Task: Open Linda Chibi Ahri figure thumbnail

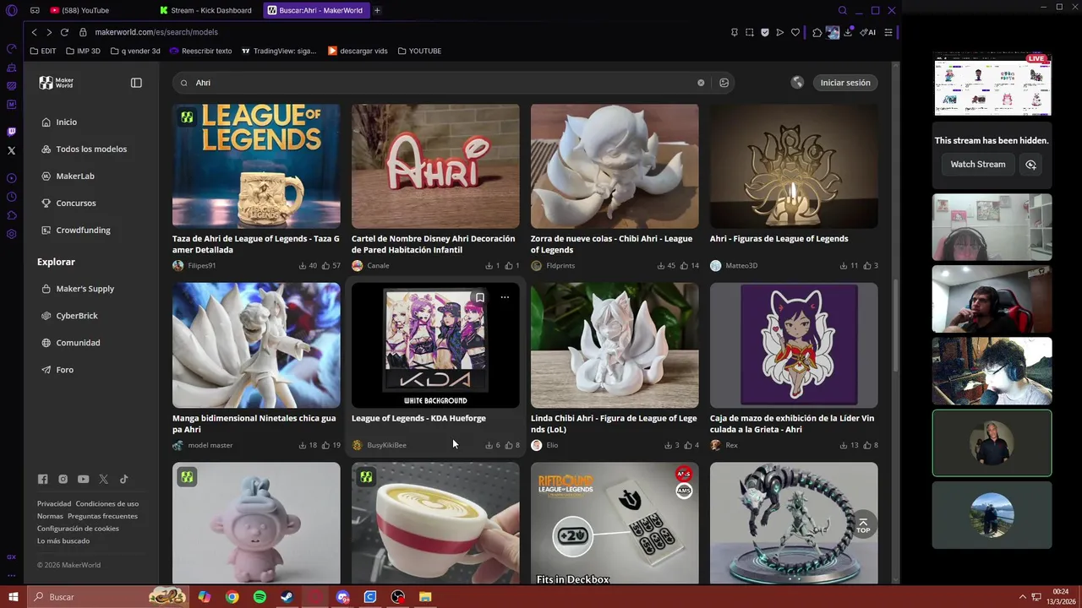Action: 615,345
